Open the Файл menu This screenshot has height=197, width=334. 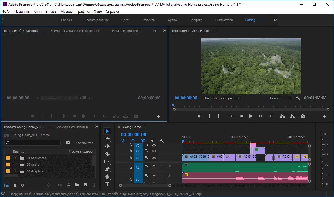point(6,12)
